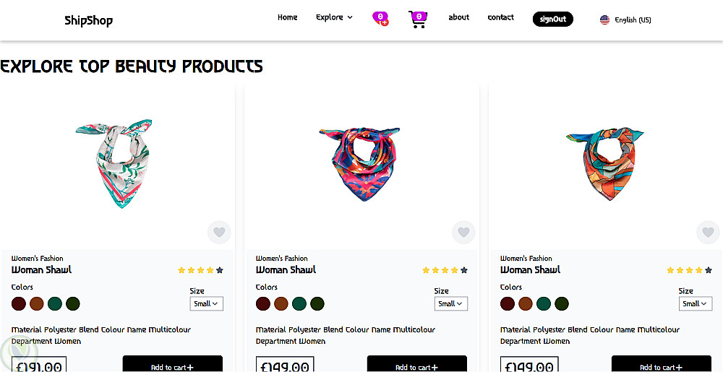Toggle heart on the third Woman Shawl
723x372 pixels.
tap(708, 233)
